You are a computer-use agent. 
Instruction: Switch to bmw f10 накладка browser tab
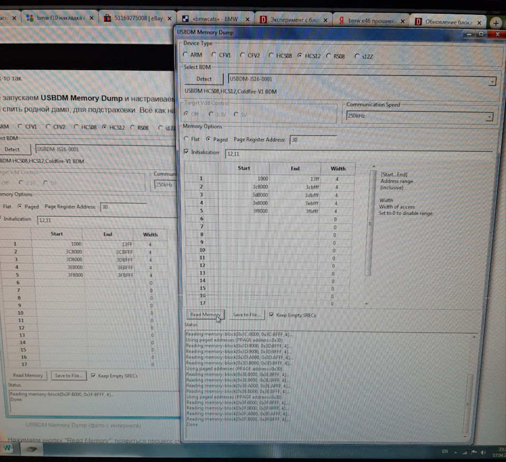pos(60,18)
